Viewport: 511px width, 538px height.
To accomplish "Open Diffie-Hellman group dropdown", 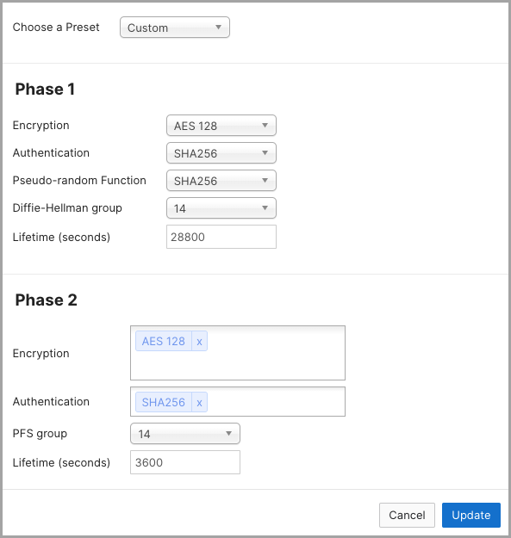I will [x=221, y=208].
